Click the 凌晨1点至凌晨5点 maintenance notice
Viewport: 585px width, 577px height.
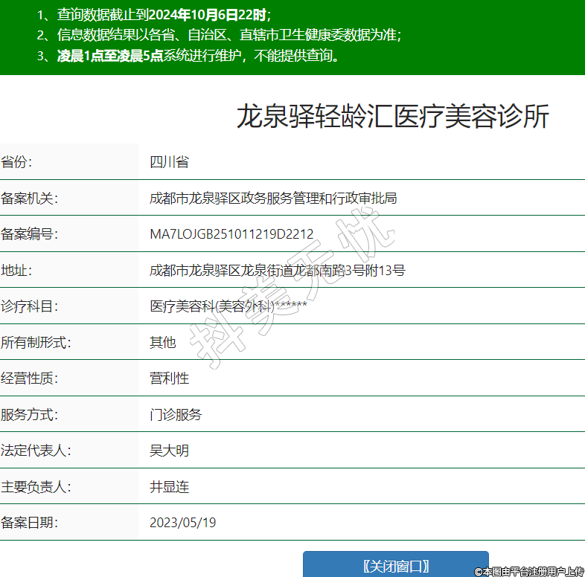[x=110, y=55]
